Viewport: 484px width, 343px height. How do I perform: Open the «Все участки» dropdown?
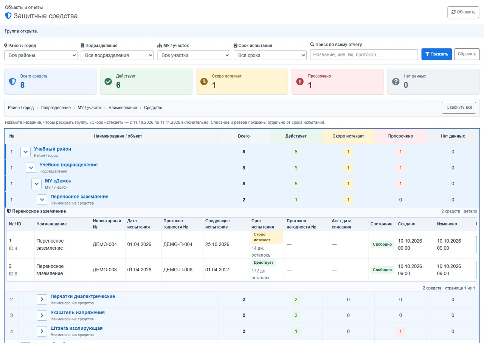(194, 55)
